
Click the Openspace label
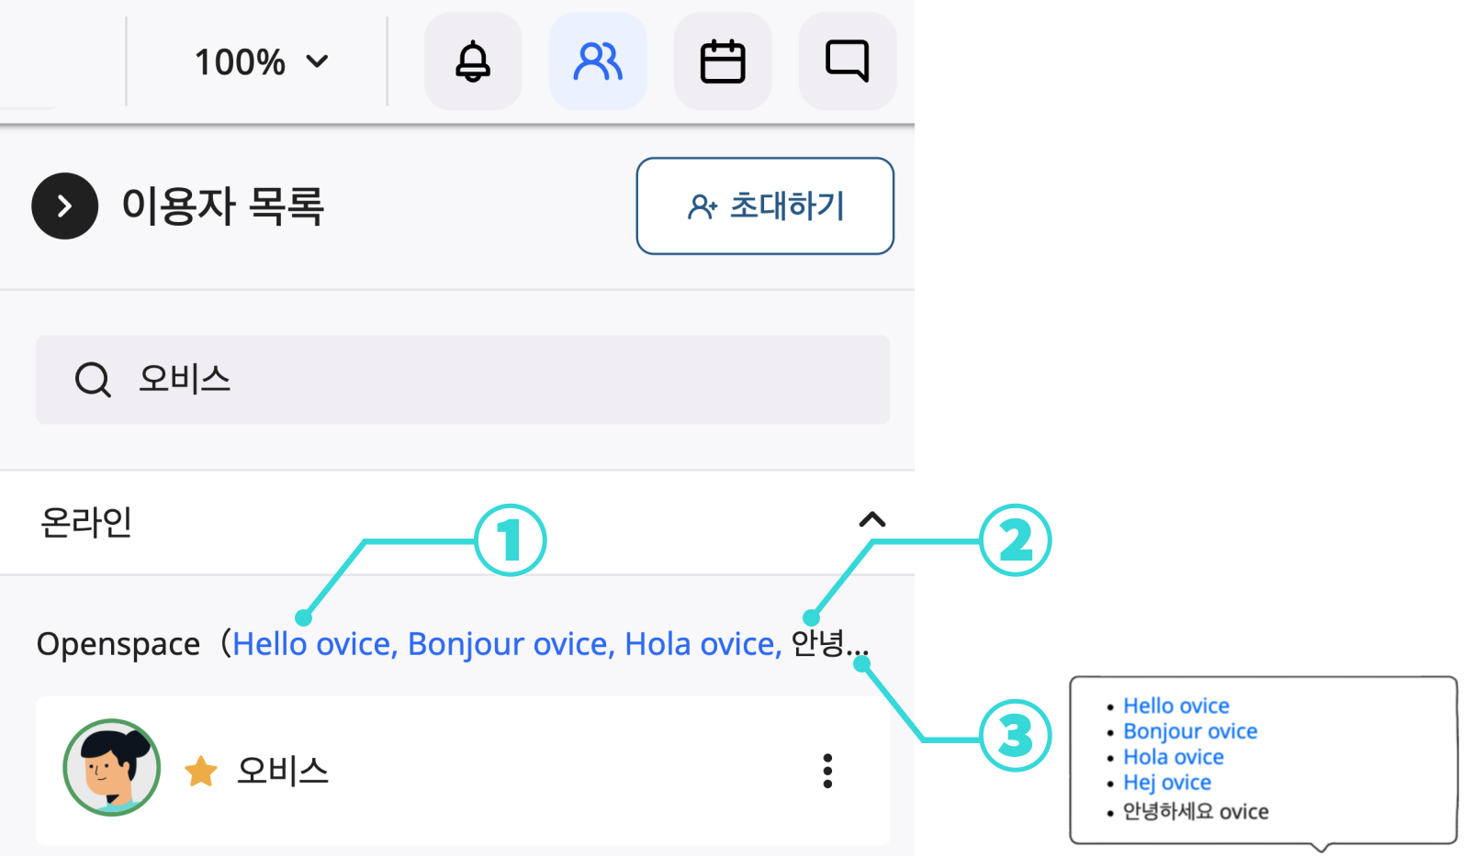(x=118, y=645)
